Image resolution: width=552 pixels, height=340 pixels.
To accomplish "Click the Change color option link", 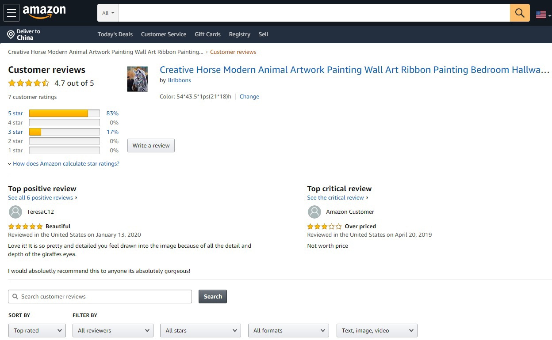I will pos(249,97).
